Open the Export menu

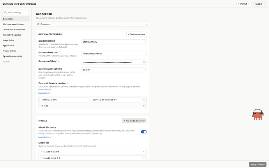tap(260, 4)
